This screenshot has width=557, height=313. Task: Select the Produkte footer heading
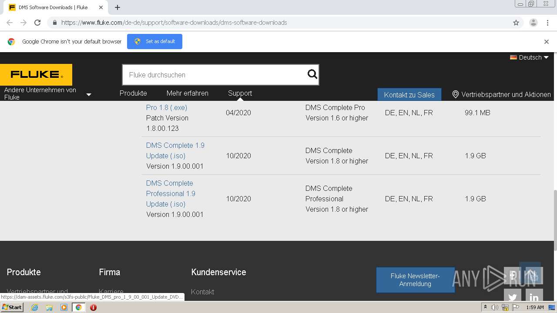click(23, 272)
